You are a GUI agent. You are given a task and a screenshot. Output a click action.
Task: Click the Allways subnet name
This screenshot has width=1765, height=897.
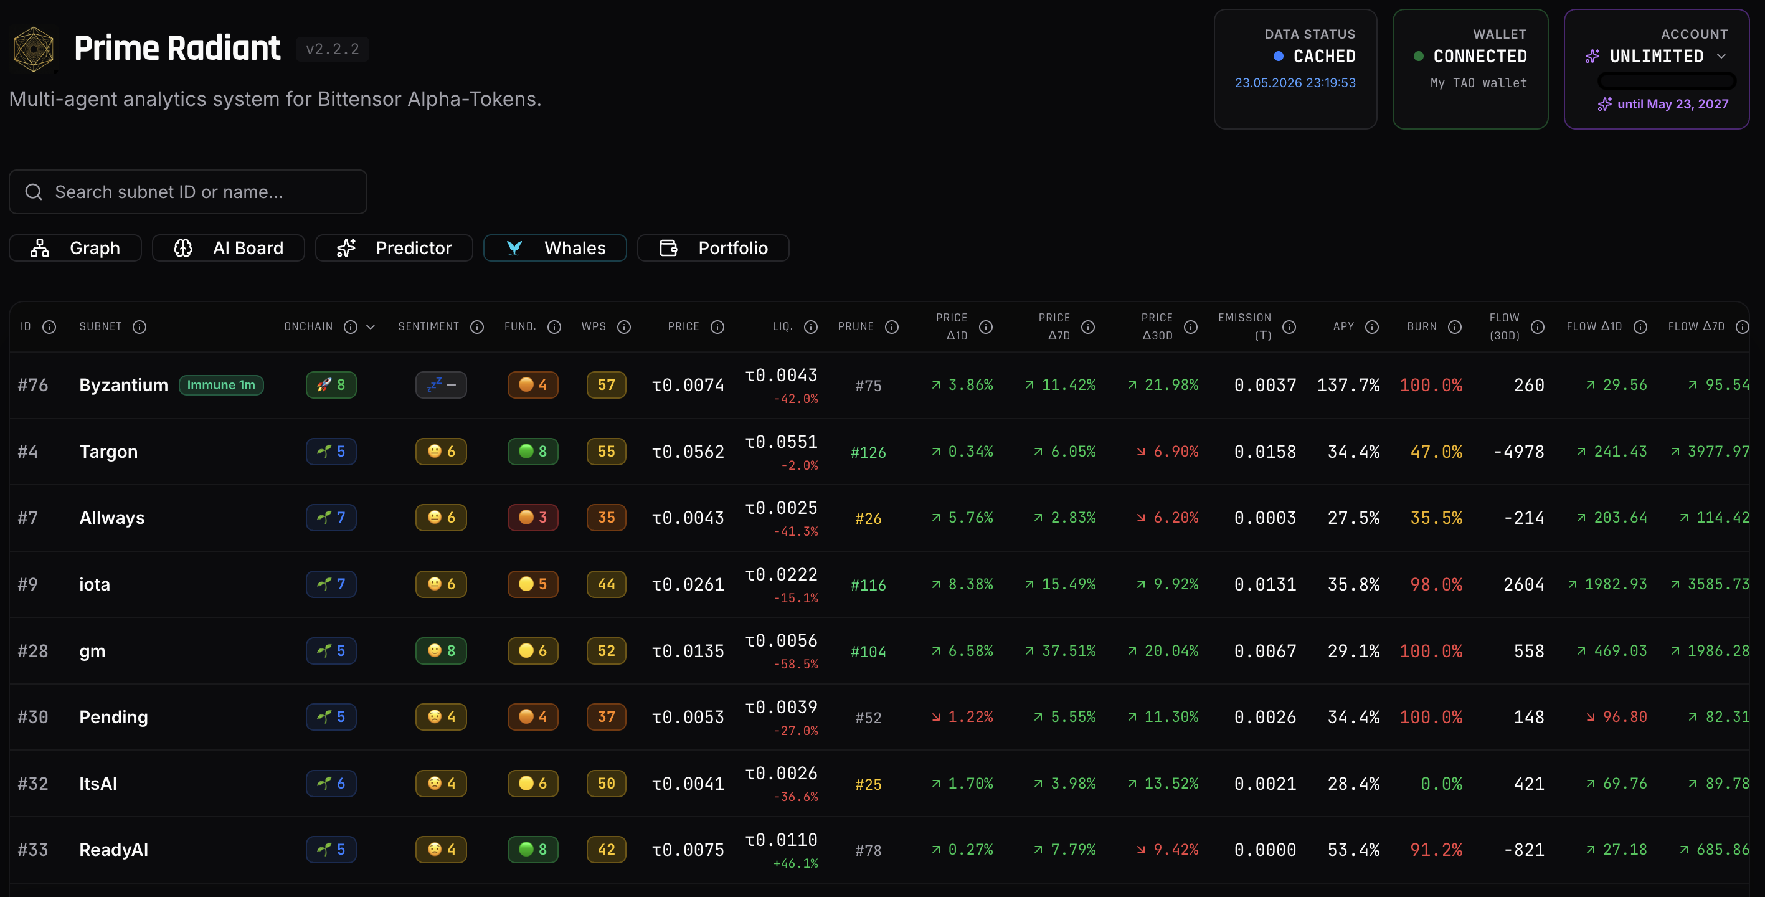tap(111, 518)
